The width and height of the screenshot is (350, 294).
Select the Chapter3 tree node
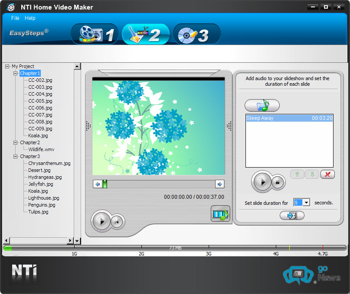tap(30, 156)
